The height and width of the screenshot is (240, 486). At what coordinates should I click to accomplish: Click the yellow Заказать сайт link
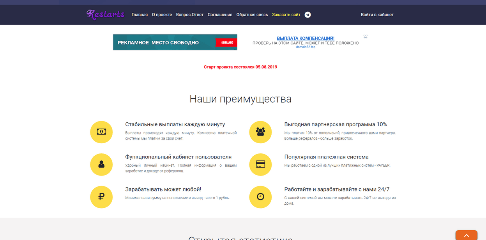[286, 15]
